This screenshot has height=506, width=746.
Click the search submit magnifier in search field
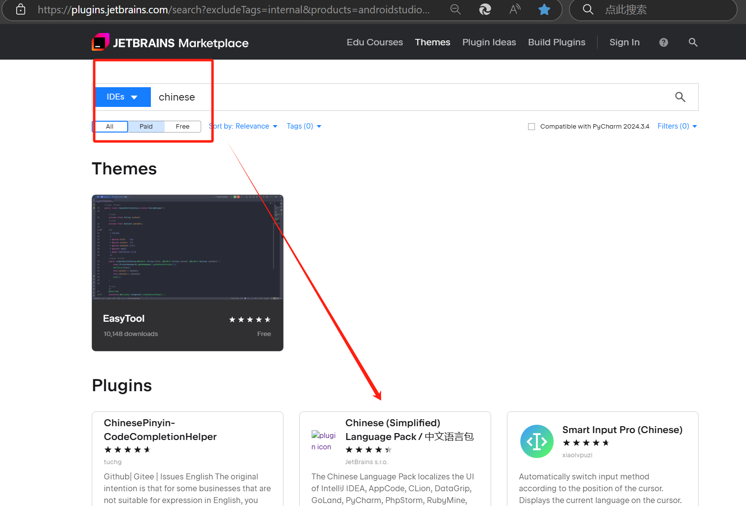pos(680,97)
